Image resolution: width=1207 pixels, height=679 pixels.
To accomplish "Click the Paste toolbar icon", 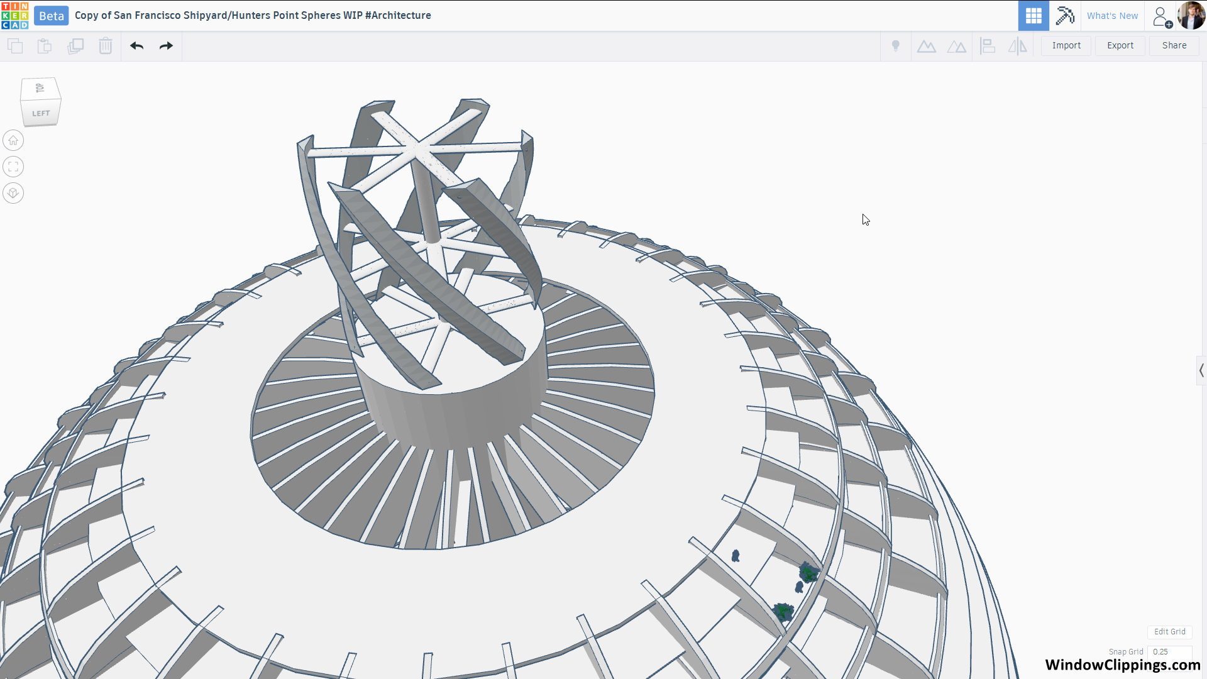I will (x=45, y=46).
